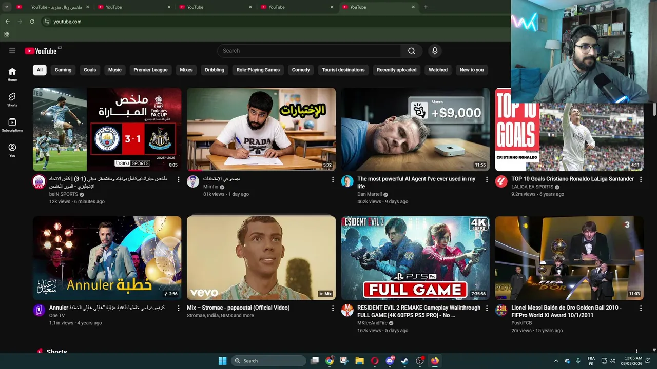
Task: Open the You page in the sidebar
Action: (x=12, y=150)
